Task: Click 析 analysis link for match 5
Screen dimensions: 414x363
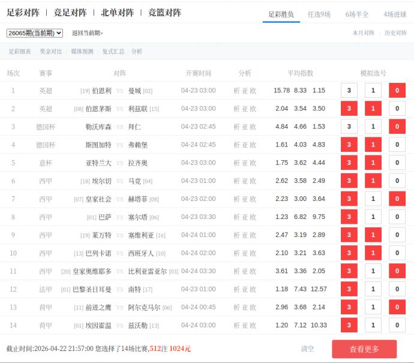Action: [x=236, y=163]
